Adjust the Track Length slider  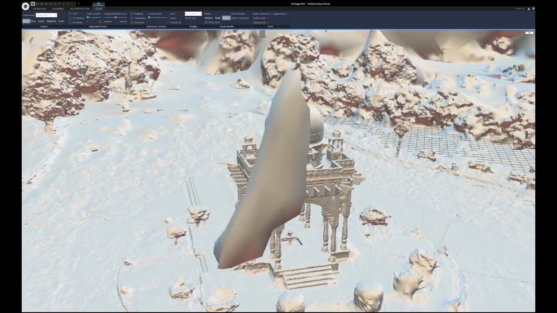(94, 17)
